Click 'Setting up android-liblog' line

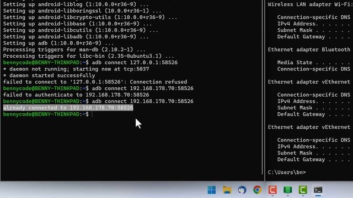(x=76, y=4)
